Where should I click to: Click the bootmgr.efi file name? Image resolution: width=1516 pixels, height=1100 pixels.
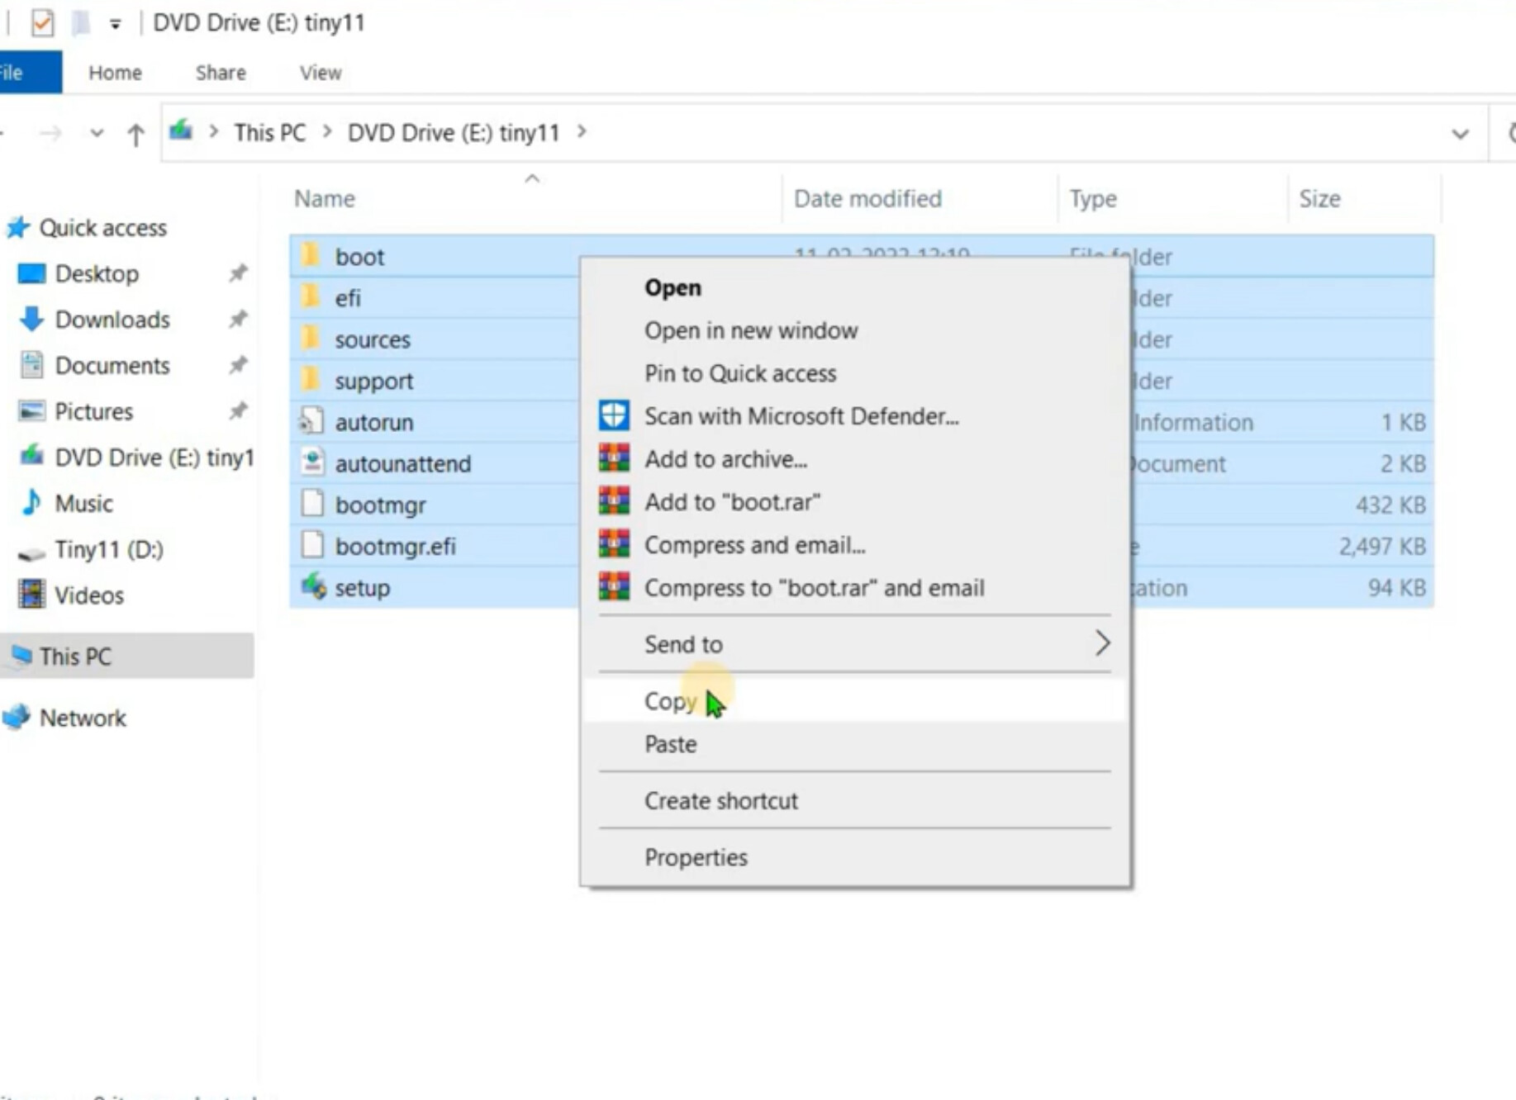tap(395, 546)
